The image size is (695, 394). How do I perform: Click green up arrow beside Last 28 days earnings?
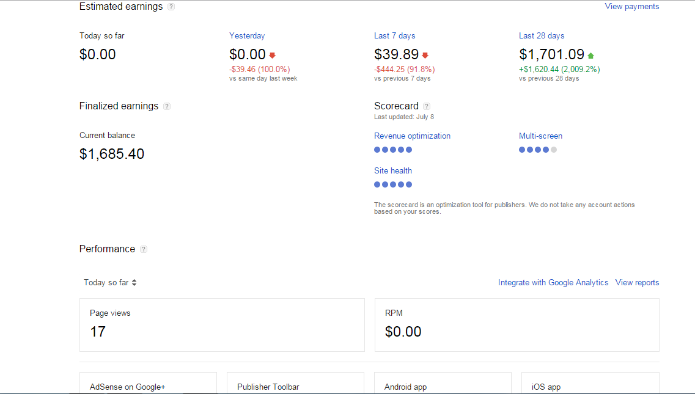[590, 56]
